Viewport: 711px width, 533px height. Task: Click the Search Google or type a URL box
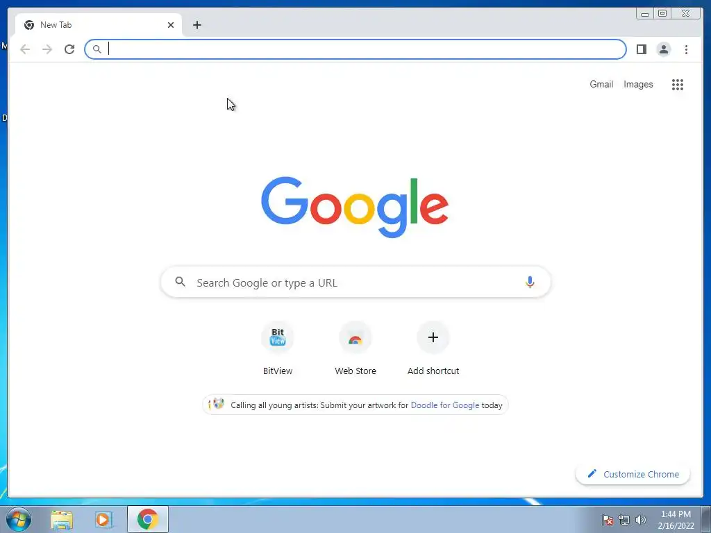[x=355, y=282]
